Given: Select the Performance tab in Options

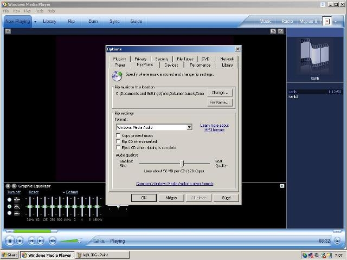Looking at the screenshot, I should point(200,65).
